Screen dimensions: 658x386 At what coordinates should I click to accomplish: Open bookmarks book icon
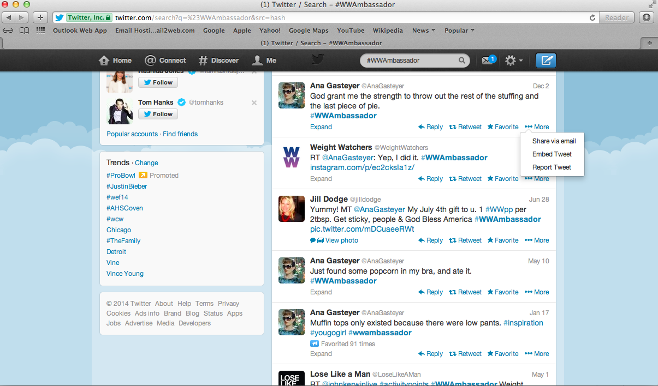(24, 31)
